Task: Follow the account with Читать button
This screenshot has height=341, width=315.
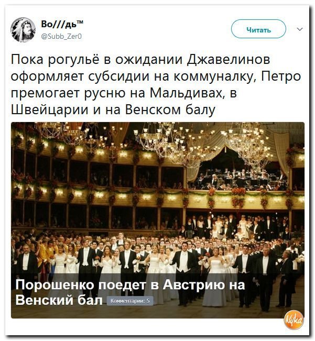Action: [258, 29]
